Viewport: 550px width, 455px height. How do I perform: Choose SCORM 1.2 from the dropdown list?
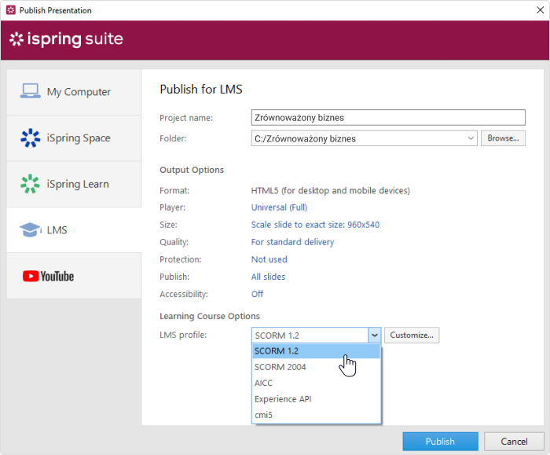click(x=316, y=351)
